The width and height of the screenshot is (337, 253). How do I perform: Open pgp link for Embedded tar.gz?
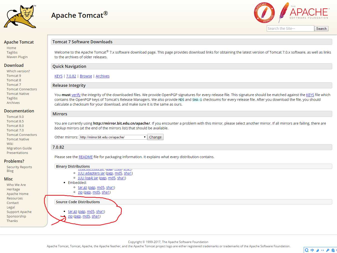pyautogui.click(x=92, y=187)
